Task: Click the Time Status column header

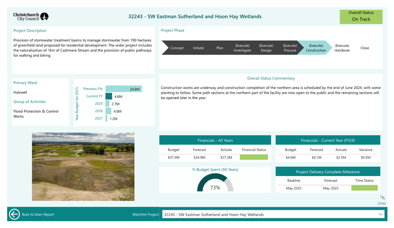Action: pos(365,180)
